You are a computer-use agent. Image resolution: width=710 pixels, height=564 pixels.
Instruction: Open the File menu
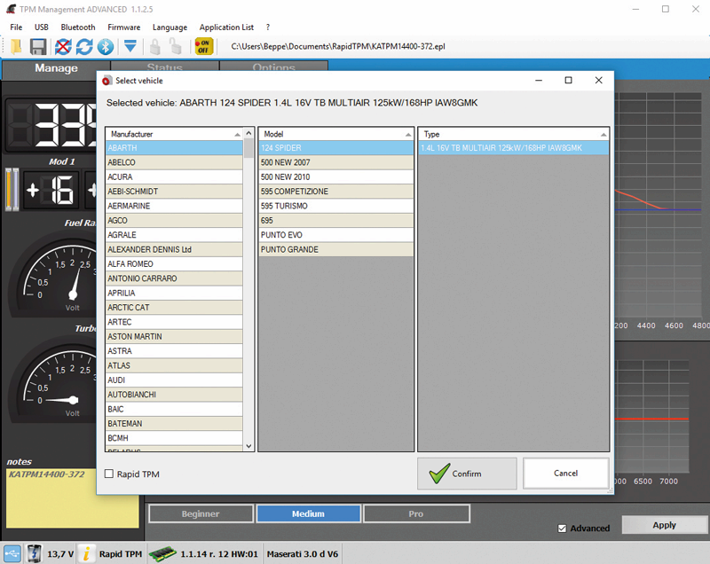coord(16,27)
